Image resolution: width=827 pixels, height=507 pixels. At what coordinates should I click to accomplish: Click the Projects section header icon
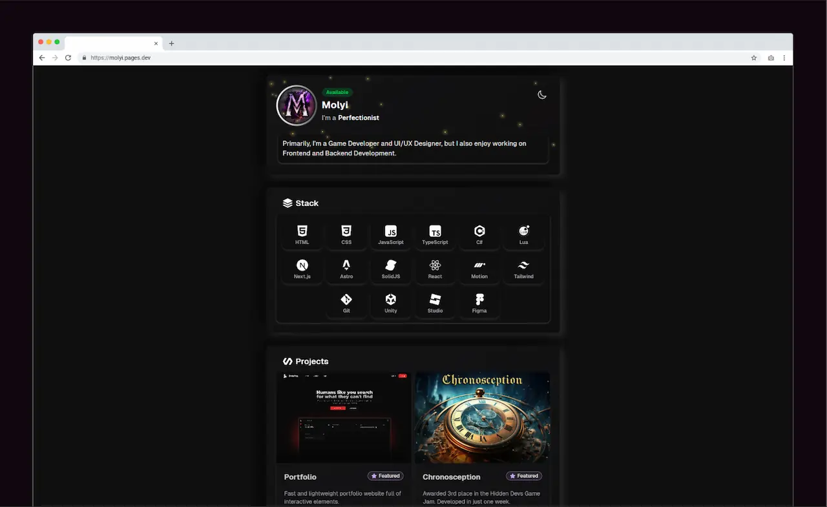point(287,361)
